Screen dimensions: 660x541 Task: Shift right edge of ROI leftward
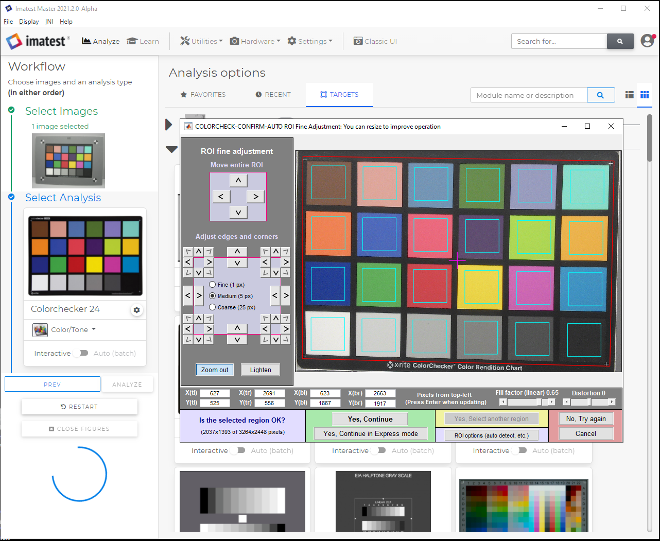point(275,295)
